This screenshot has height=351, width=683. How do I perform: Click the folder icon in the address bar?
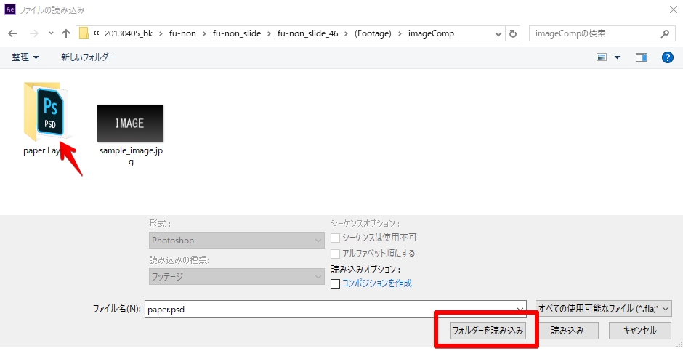click(84, 33)
